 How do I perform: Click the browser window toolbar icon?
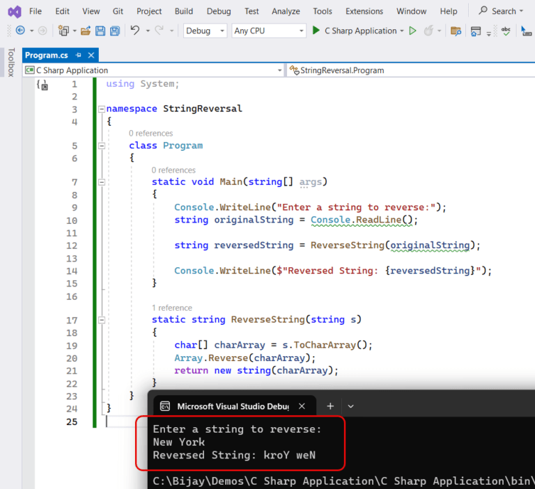coord(476,31)
